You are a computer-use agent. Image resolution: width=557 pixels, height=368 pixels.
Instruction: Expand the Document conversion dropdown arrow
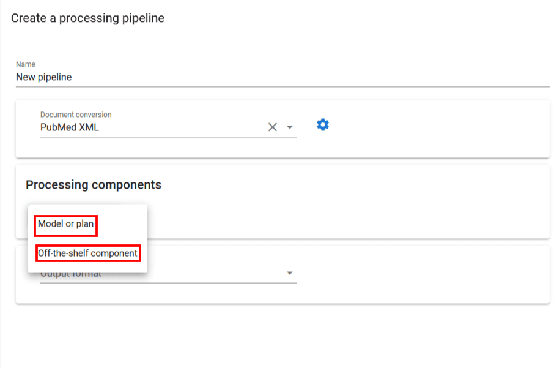[x=290, y=127]
